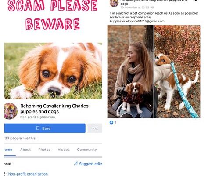This screenshot has width=208, height=176.
Task: Open the photo of woman holding the puppy
Action: tap(130, 72)
